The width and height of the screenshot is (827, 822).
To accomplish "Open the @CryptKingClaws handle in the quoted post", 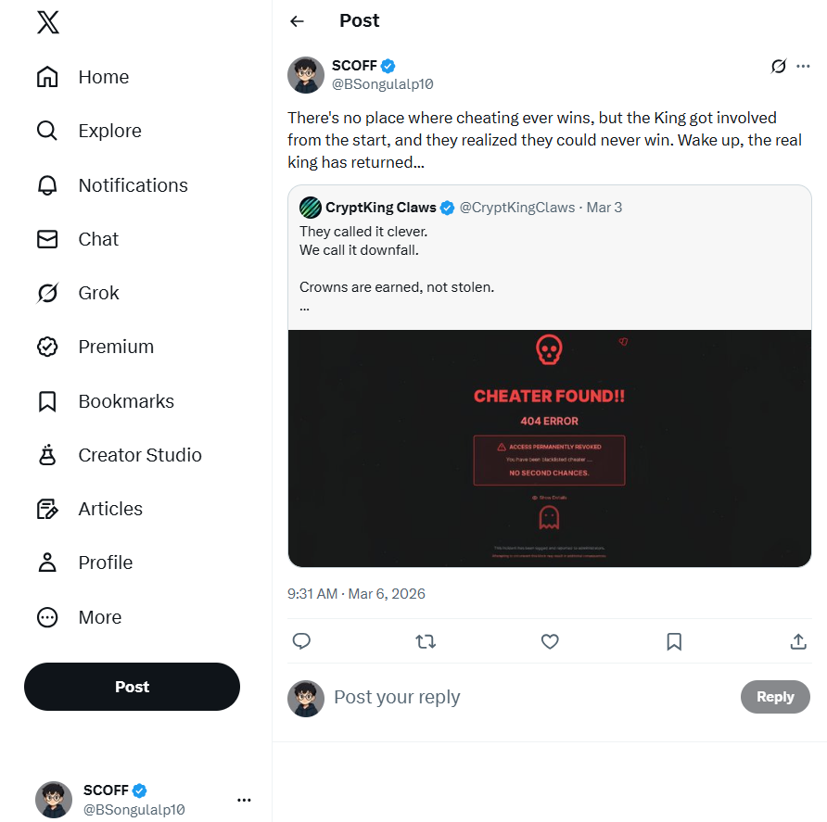I will (x=517, y=208).
